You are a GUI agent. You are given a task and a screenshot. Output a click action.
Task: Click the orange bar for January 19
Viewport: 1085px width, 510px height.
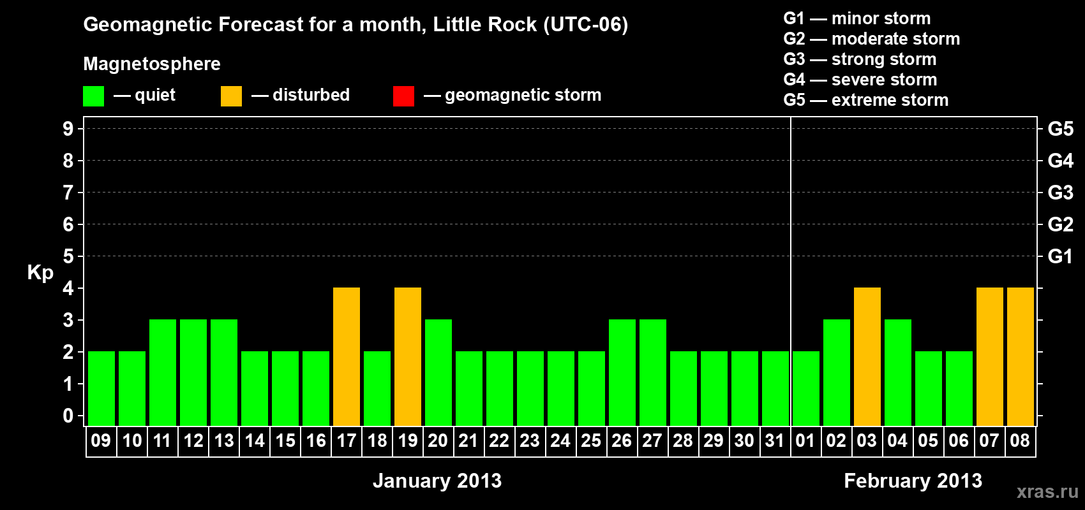point(408,357)
